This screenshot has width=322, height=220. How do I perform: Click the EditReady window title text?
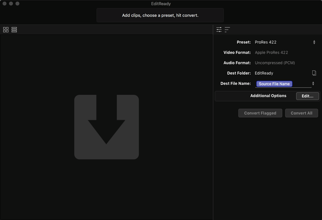161,4
